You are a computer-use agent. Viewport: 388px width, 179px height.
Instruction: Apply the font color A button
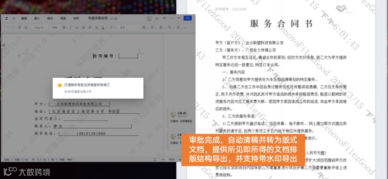tap(103, 27)
